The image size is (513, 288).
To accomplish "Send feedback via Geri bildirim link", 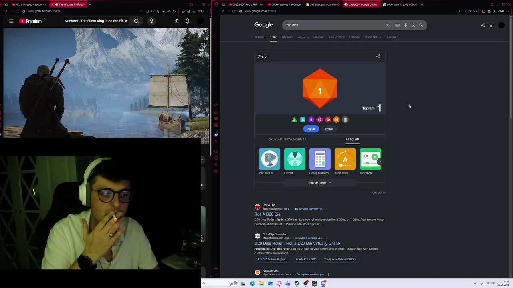I will click(379, 192).
